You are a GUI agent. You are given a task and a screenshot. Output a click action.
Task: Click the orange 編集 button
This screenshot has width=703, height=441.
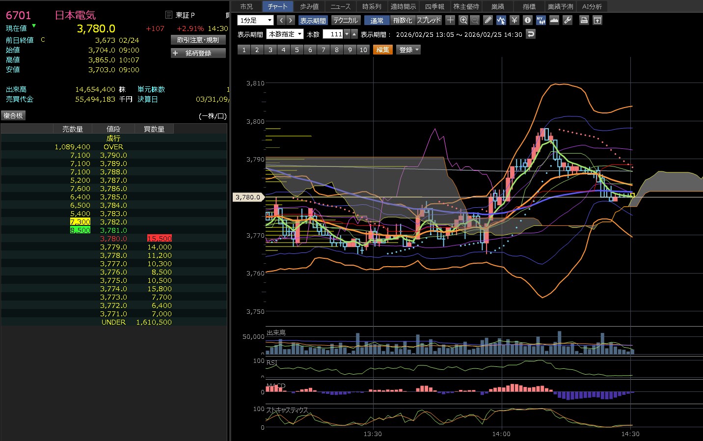(382, 50)
